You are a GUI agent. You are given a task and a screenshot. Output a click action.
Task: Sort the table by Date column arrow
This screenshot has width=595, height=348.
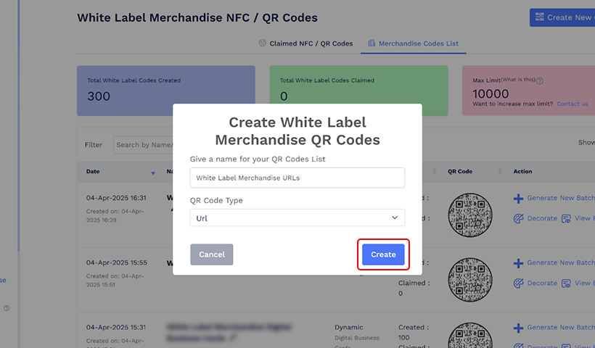pyautogui.click(x=153, y=173)
